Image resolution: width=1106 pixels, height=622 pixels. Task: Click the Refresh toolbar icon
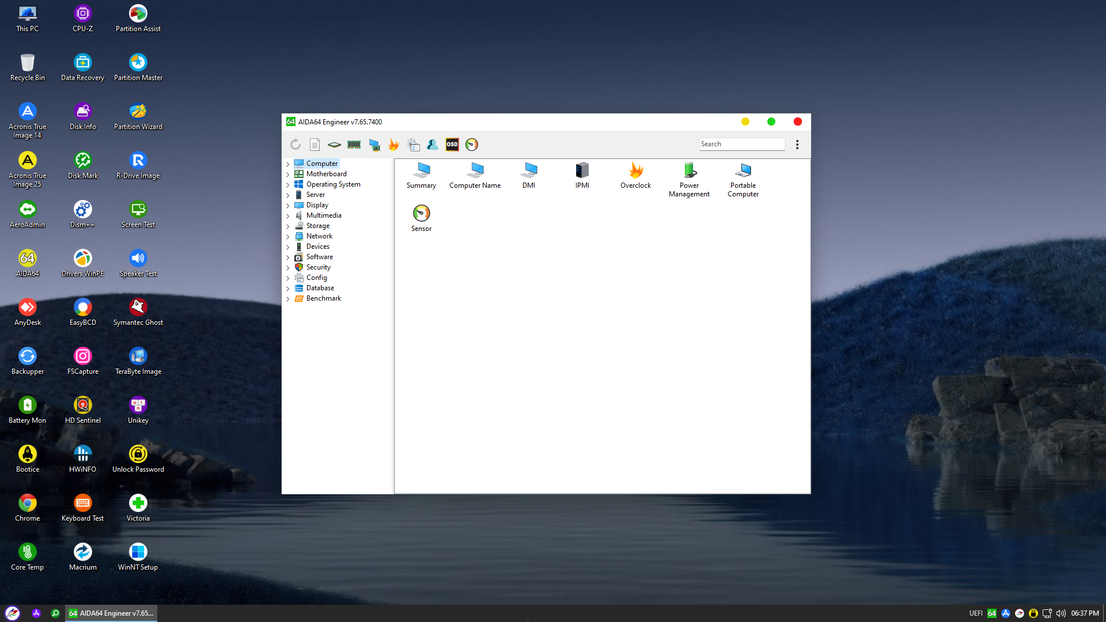(296, 145)
